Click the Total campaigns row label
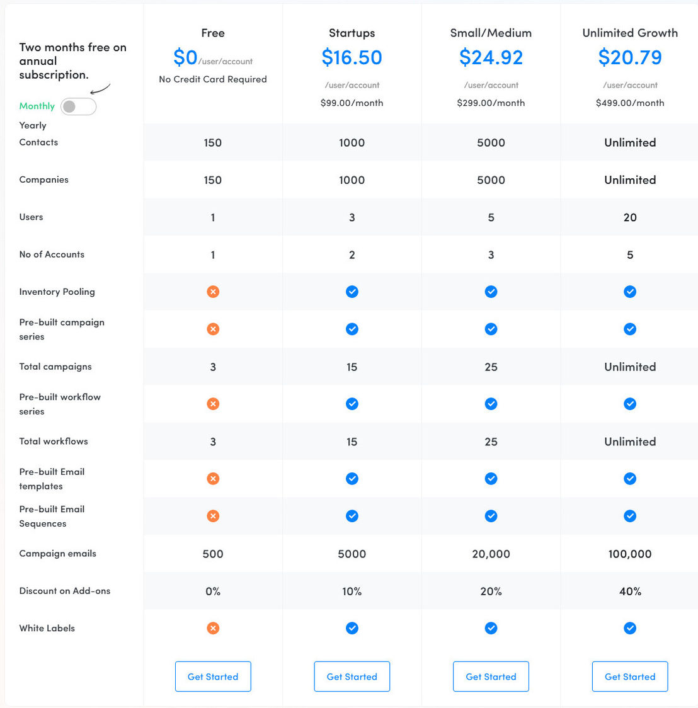This screenshot has height=708, width=698. [55, 367]
